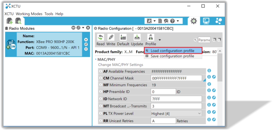Refresh the HP Preamble ID value
The width and height of the screenshot is (278, 132).
(x=209, y=90)
